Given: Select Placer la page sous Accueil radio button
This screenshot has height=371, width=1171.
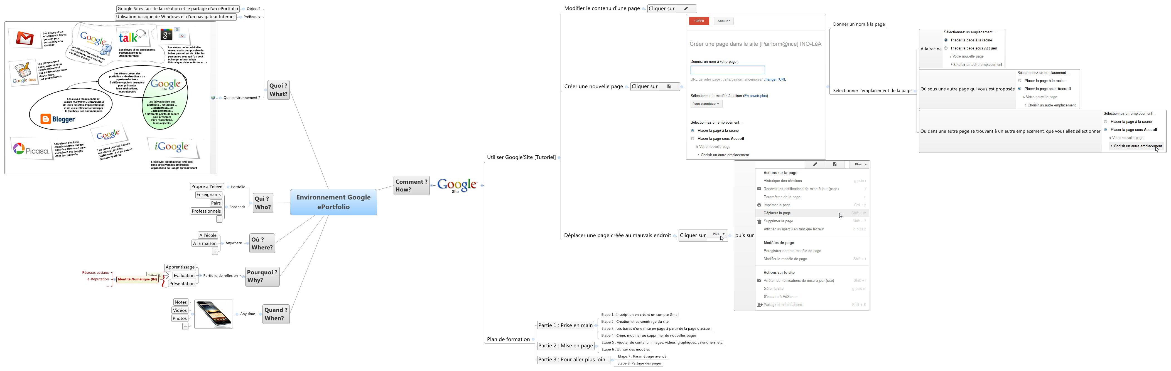Looking at the screenshot, I should click(x=693, y=138).
